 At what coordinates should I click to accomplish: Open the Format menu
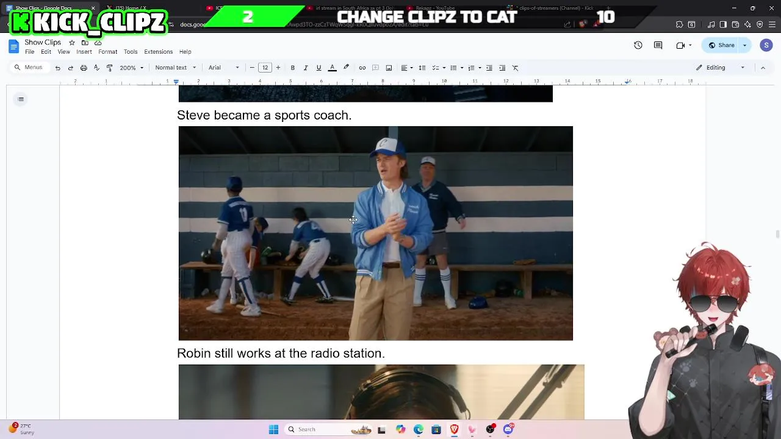(x=107, y=52)
